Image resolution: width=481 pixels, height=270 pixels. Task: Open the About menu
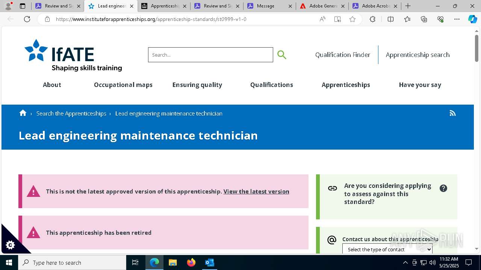point(52,85)
